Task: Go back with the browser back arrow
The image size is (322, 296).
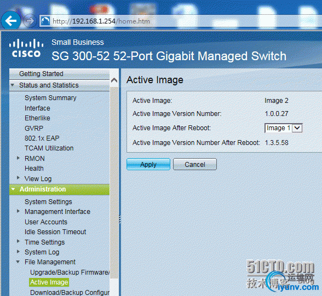Action: [11, 21]
